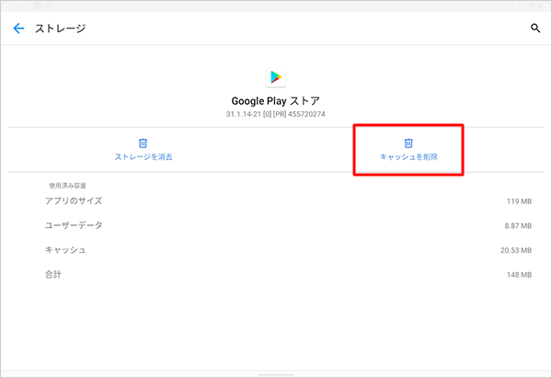The image size is (552, 378).
Task: Tap the trash icon above ストレージを消去
Action: point(143,143)
